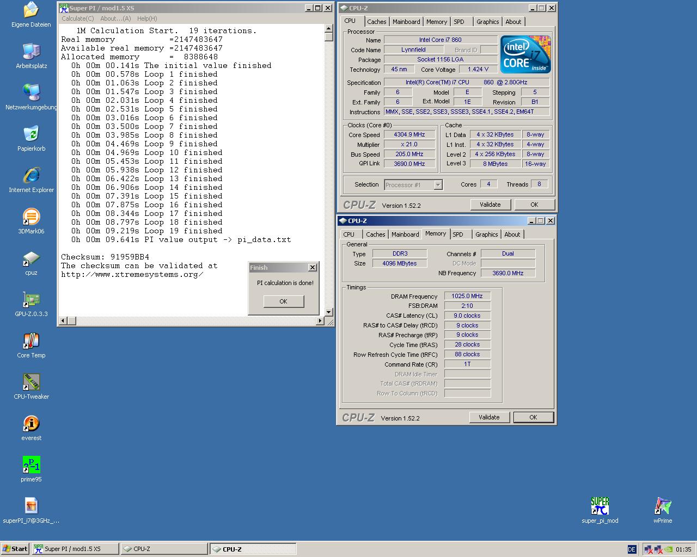
Task: Click Super PI vertical scrollbar up arrow
Action: click(328, 28)
